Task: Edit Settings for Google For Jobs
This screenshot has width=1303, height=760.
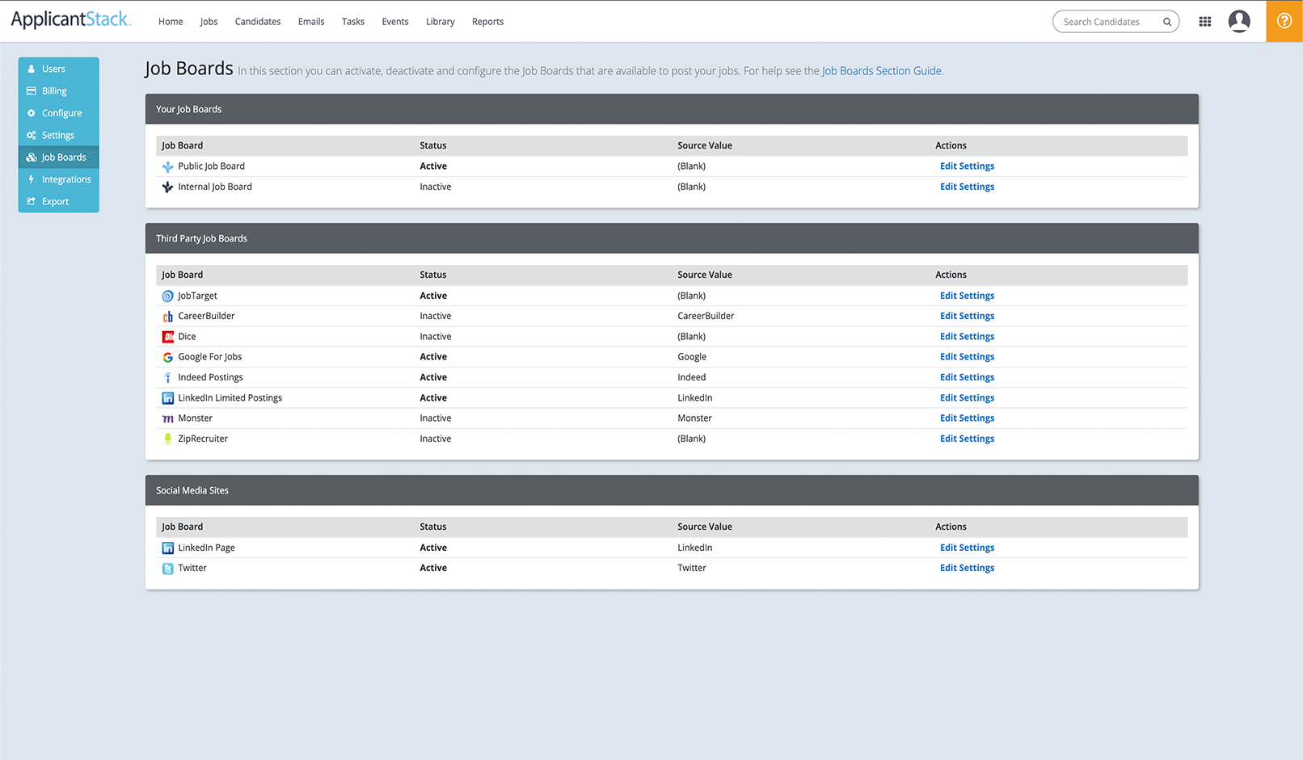Action: coord(967,357)
